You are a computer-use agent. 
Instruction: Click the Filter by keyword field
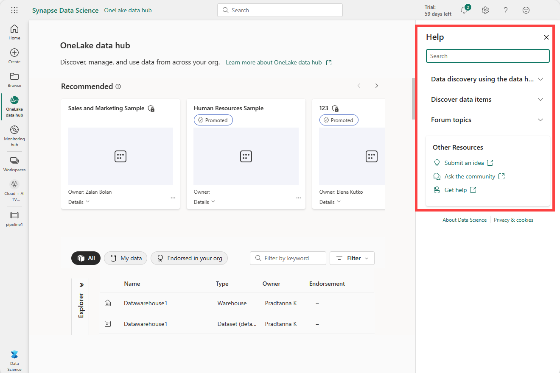click(288, 258)
